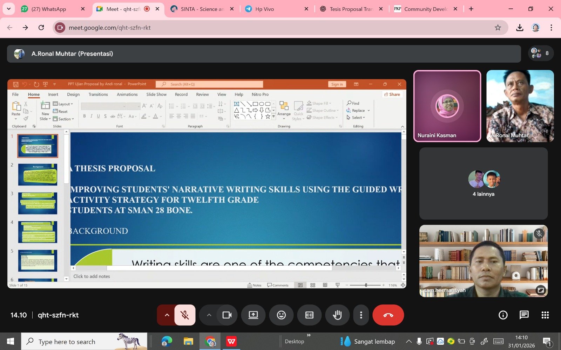561x350 pixels.
Task: Open File Explorer from the taskbar
Action: point(188,342)
